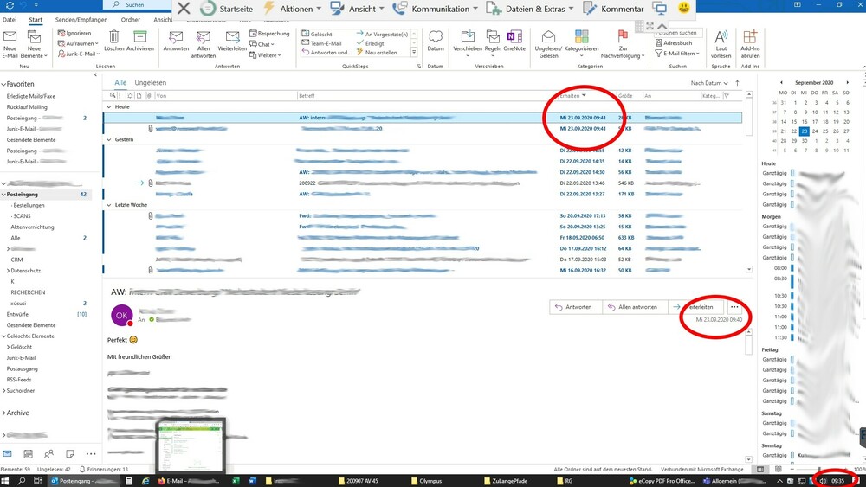Viewport: 866px width, 487px height.
Task: Switch to Calendar via the bottom navigation icon
Action: click(x=28, y=453)
